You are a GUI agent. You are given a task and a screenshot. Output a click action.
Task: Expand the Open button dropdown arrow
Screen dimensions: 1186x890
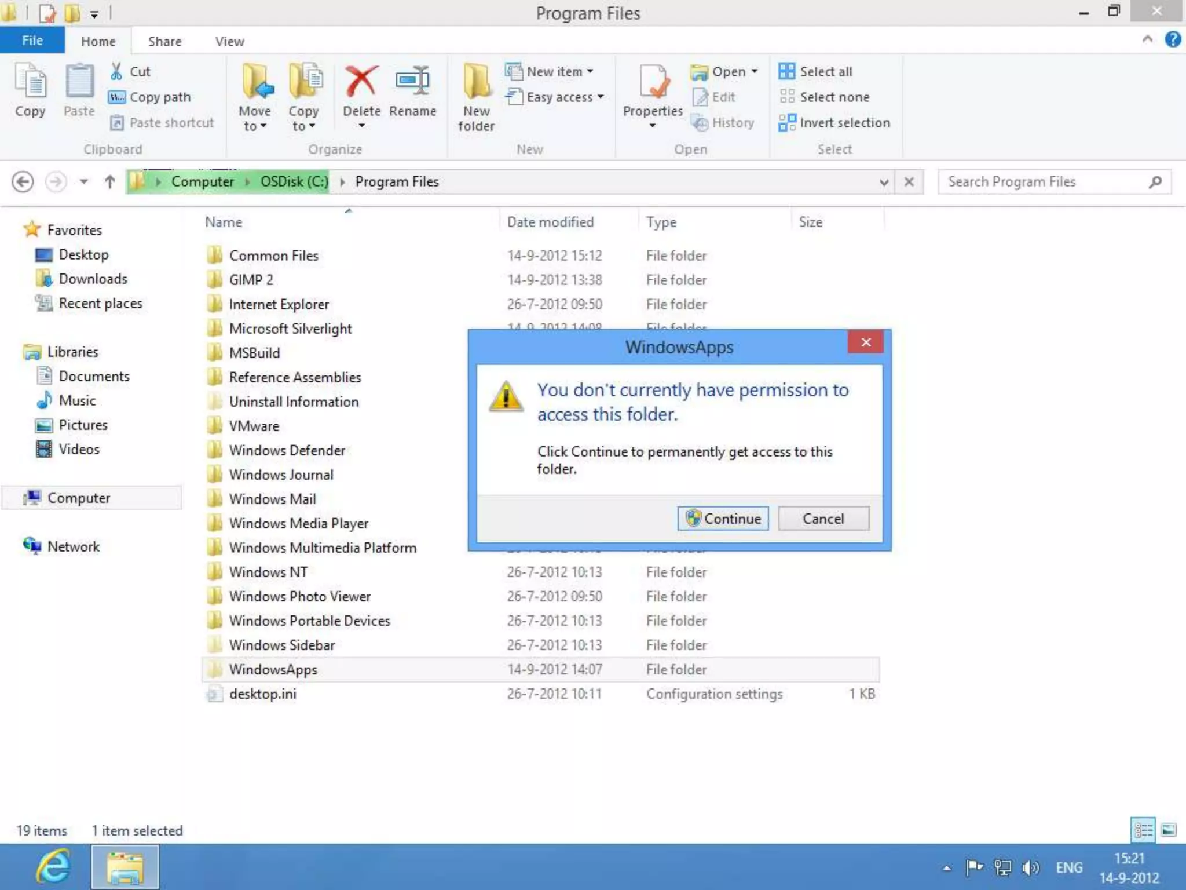pyautogui.click(x=755, y=71)
